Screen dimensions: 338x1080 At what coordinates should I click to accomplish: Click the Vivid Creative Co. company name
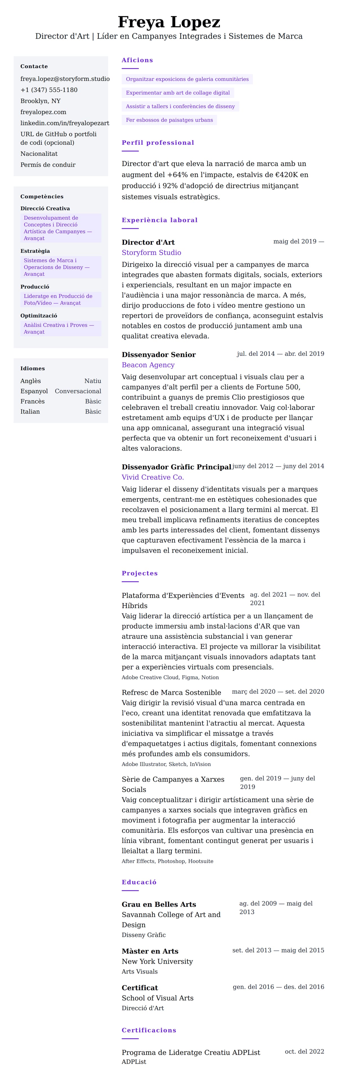[152, 477]
